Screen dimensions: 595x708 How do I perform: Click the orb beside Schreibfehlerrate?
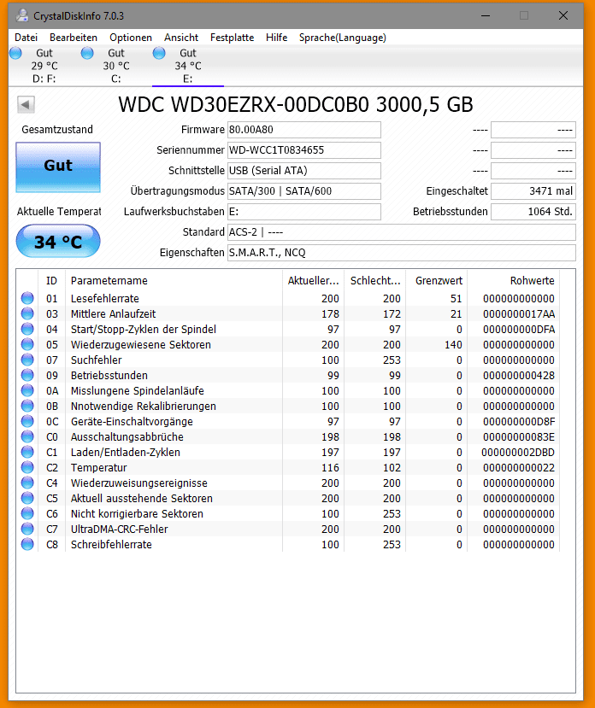(x=27, y=544)
